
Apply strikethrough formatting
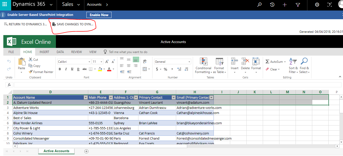84,69
